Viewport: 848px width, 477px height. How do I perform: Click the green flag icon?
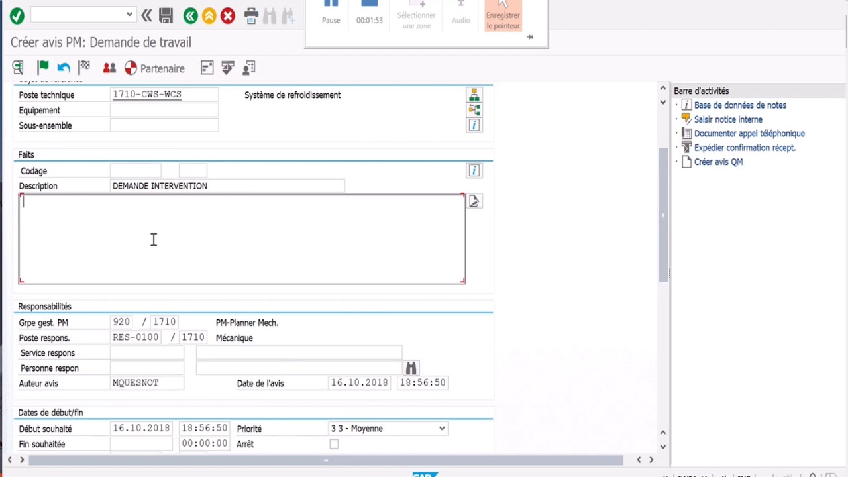point(43,67)
